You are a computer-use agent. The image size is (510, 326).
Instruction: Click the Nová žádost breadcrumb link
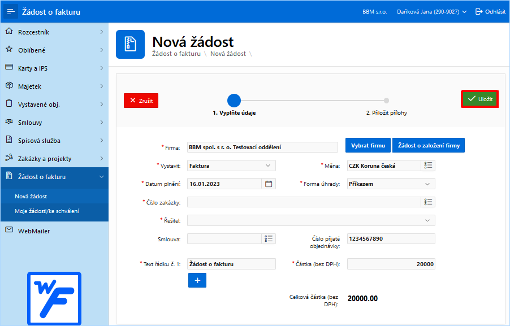coord(228,54)
